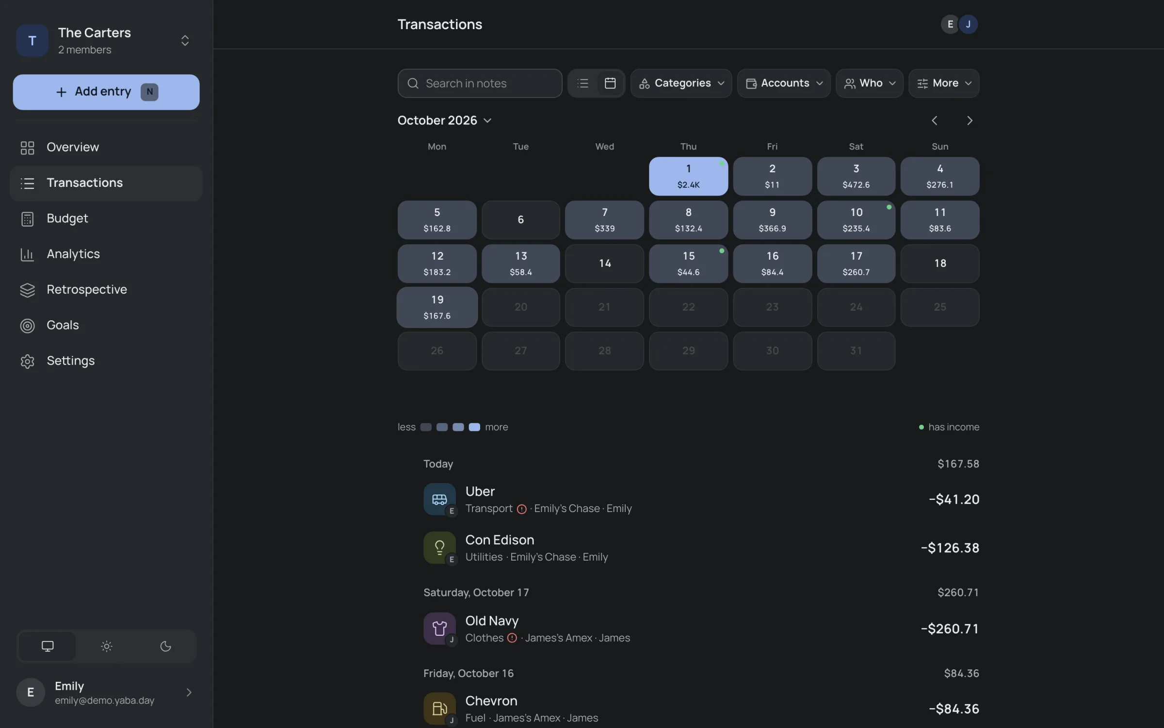The height and width of the screenshot is (728, 1164).
Task: Open the Retrospective page
Action: pos(106,290)
